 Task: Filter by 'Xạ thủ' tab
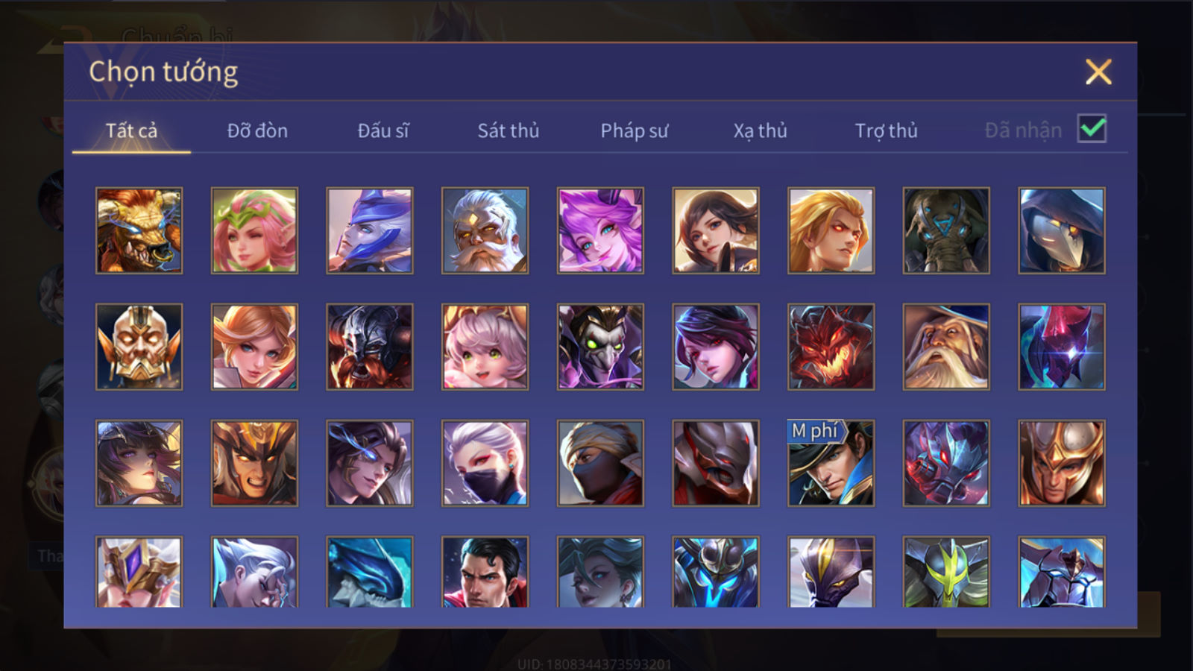point(760,130)
